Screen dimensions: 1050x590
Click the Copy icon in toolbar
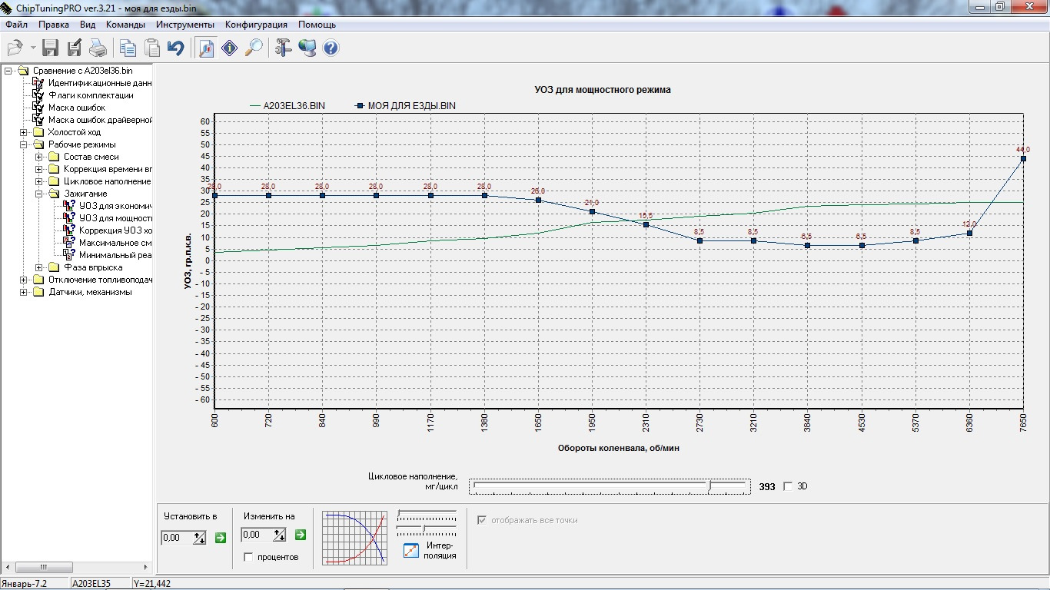pos(128,48)
